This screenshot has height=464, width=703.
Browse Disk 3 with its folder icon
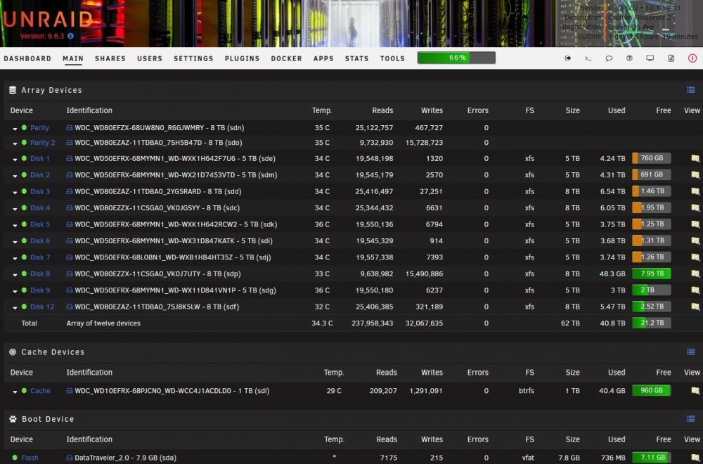pos(695,191)
